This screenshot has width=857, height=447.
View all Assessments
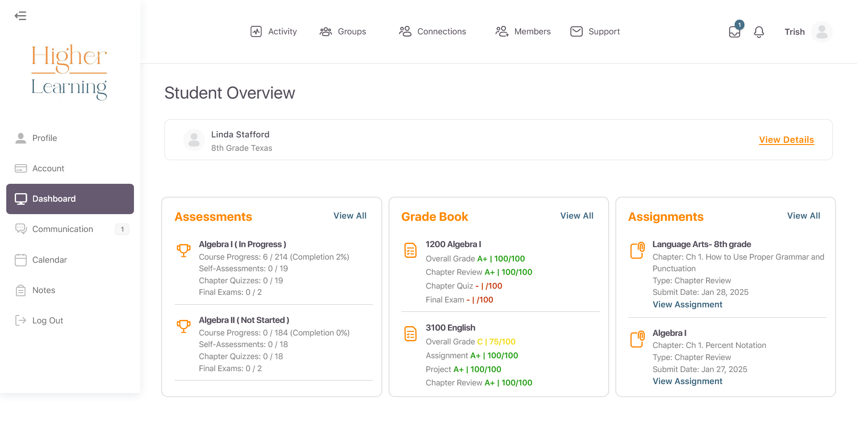[350, 216]
